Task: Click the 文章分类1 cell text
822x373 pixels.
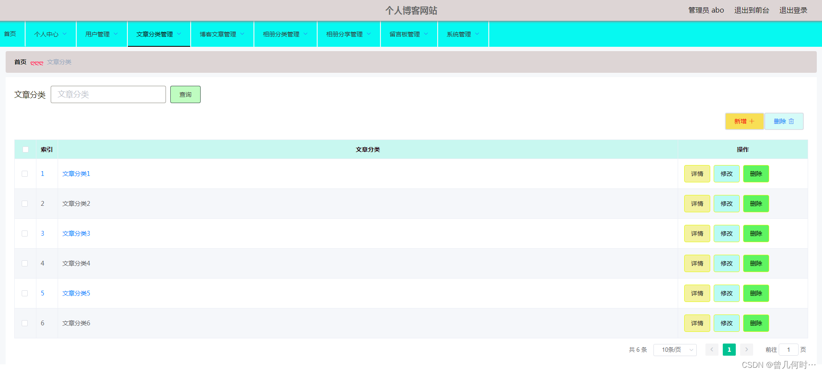Action: (x=76, y=174)
